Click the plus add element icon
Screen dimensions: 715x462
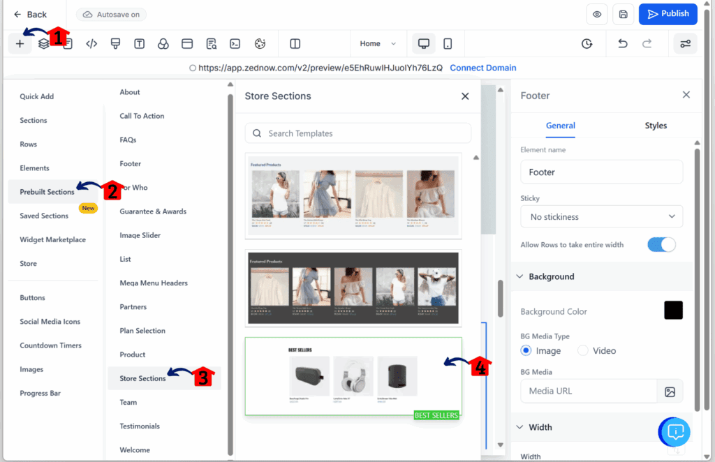(20, 44)
